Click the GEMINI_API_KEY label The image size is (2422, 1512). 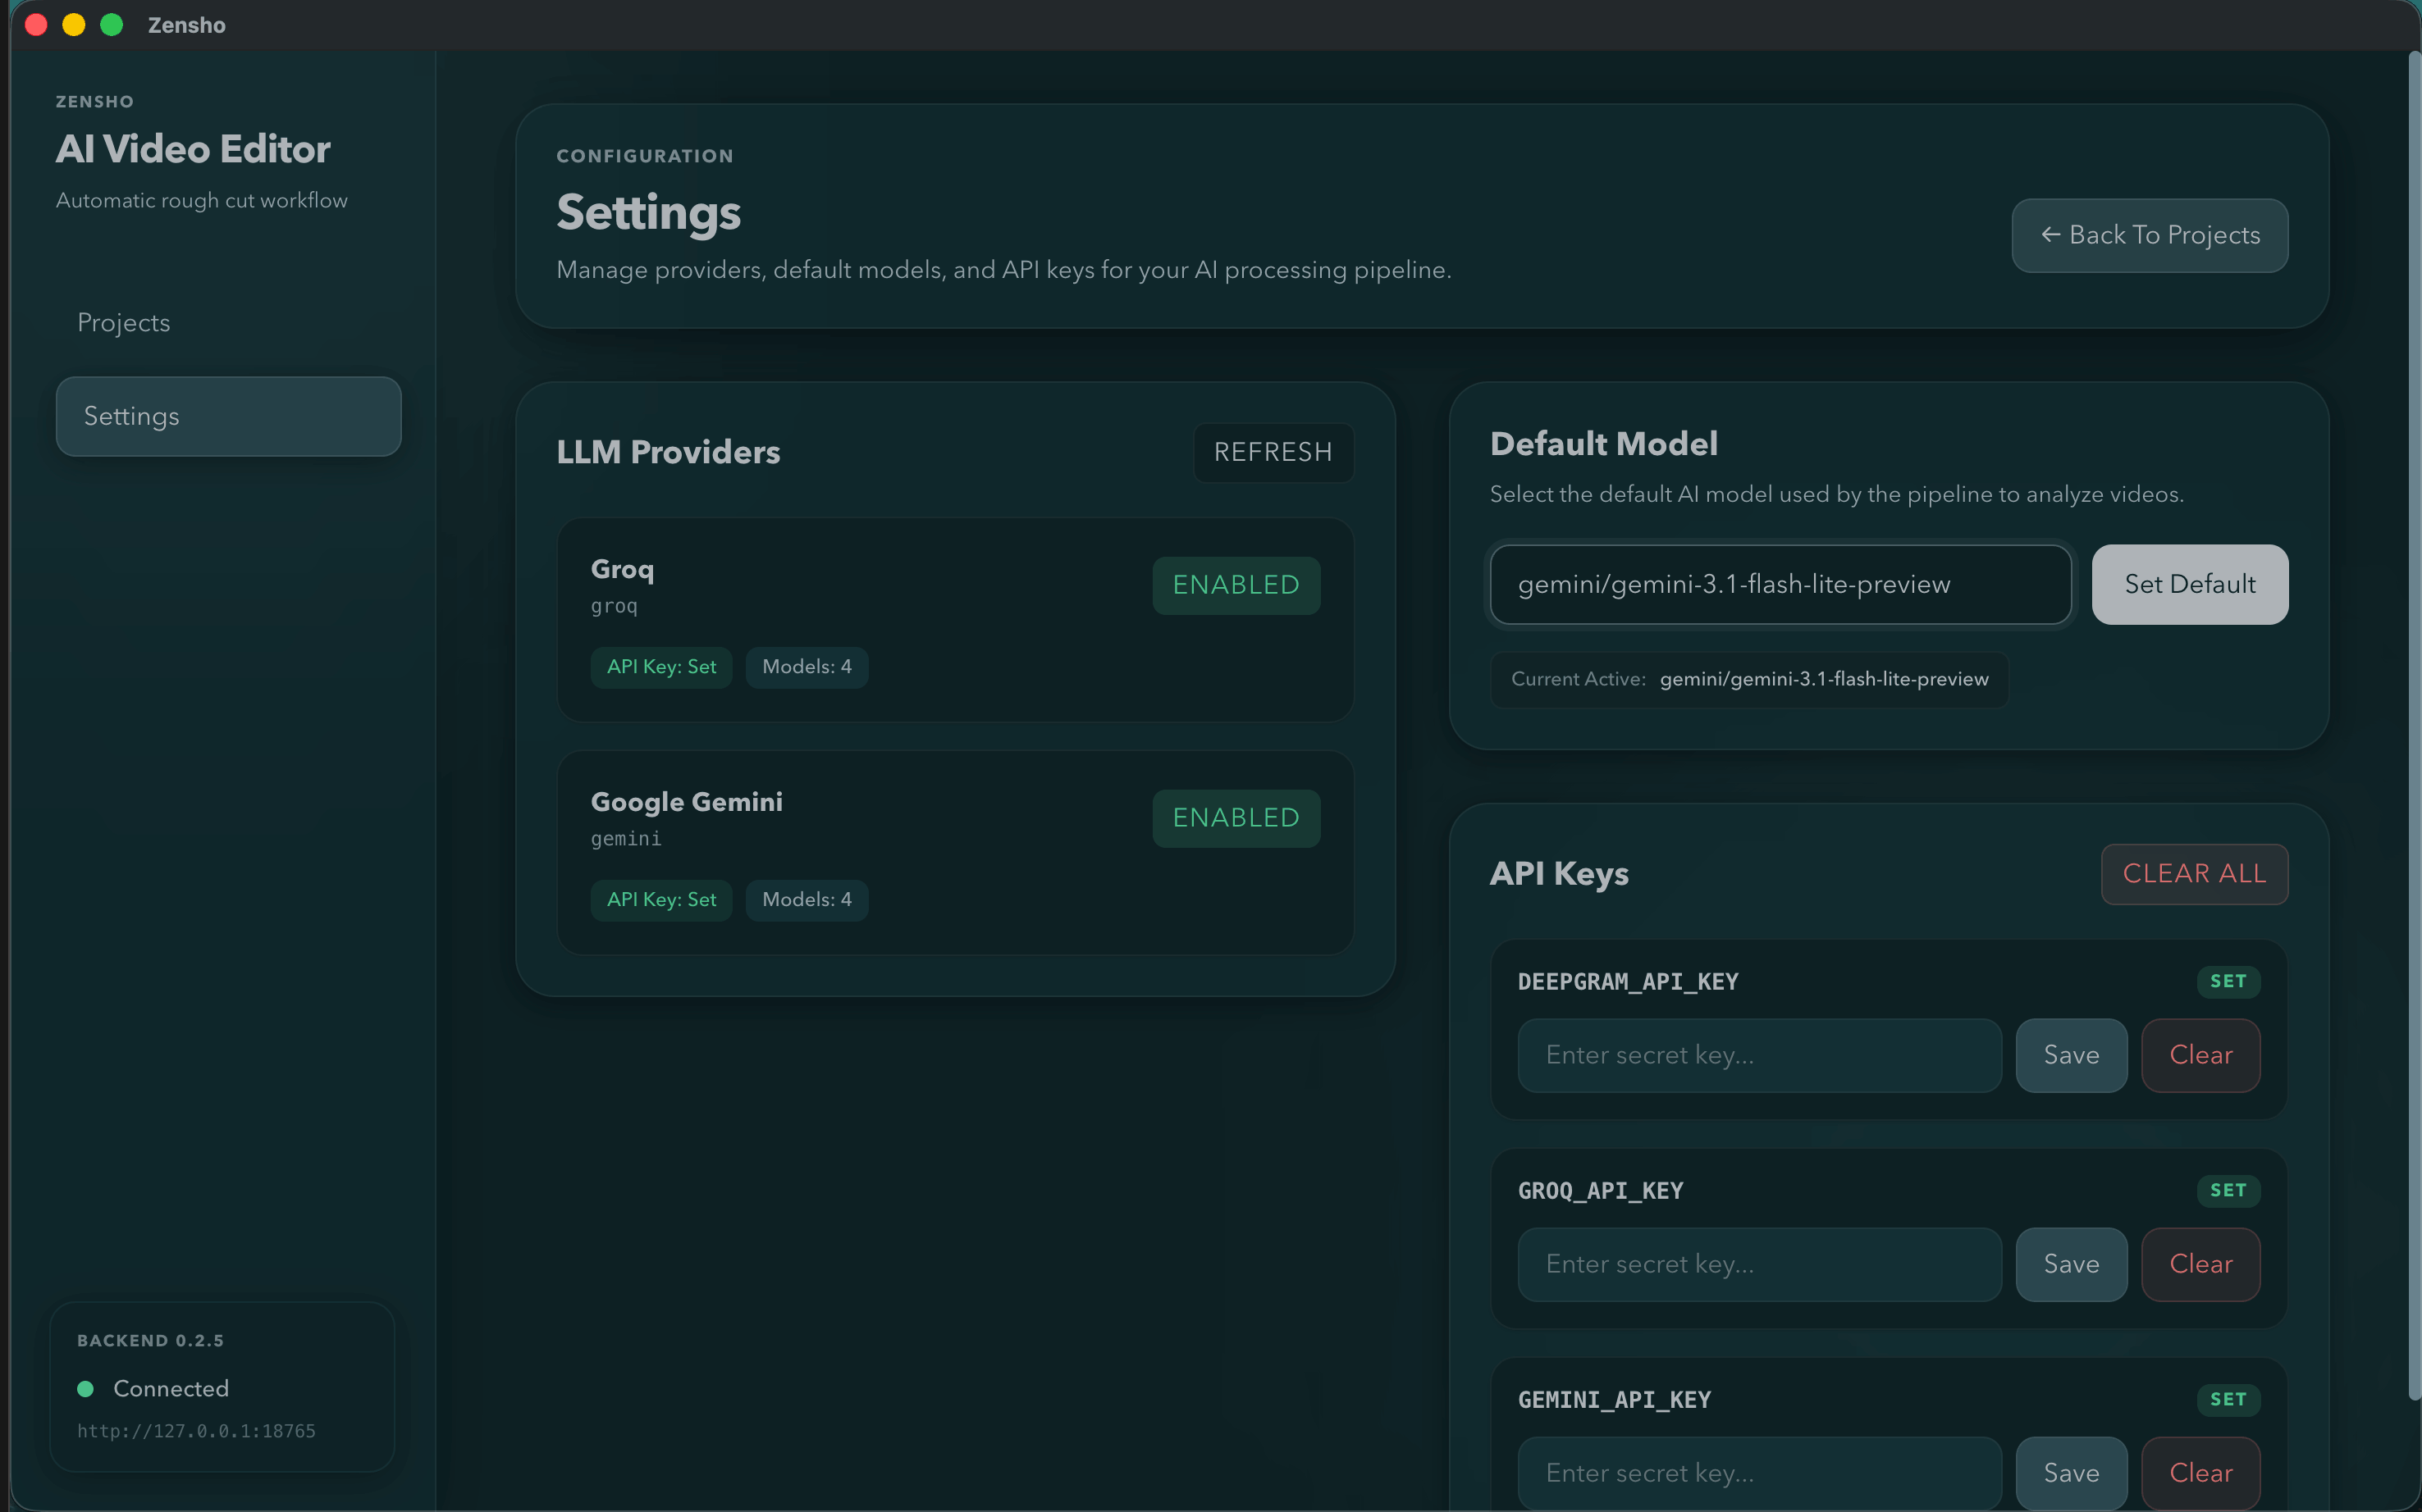pyautogui.click(x=1615, y=1400)
